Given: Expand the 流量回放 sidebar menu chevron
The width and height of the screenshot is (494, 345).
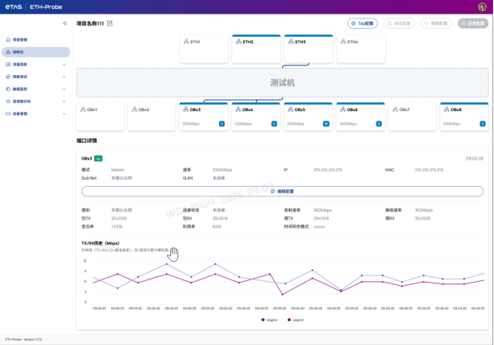Looking at the screenshot, I should [64, 65].
